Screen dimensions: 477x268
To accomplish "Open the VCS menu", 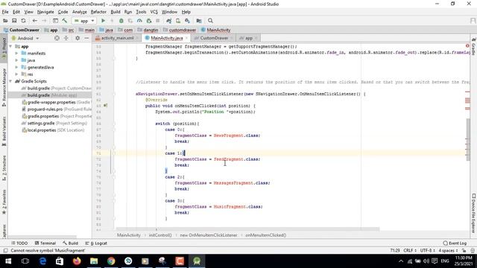I will point(154,12).
